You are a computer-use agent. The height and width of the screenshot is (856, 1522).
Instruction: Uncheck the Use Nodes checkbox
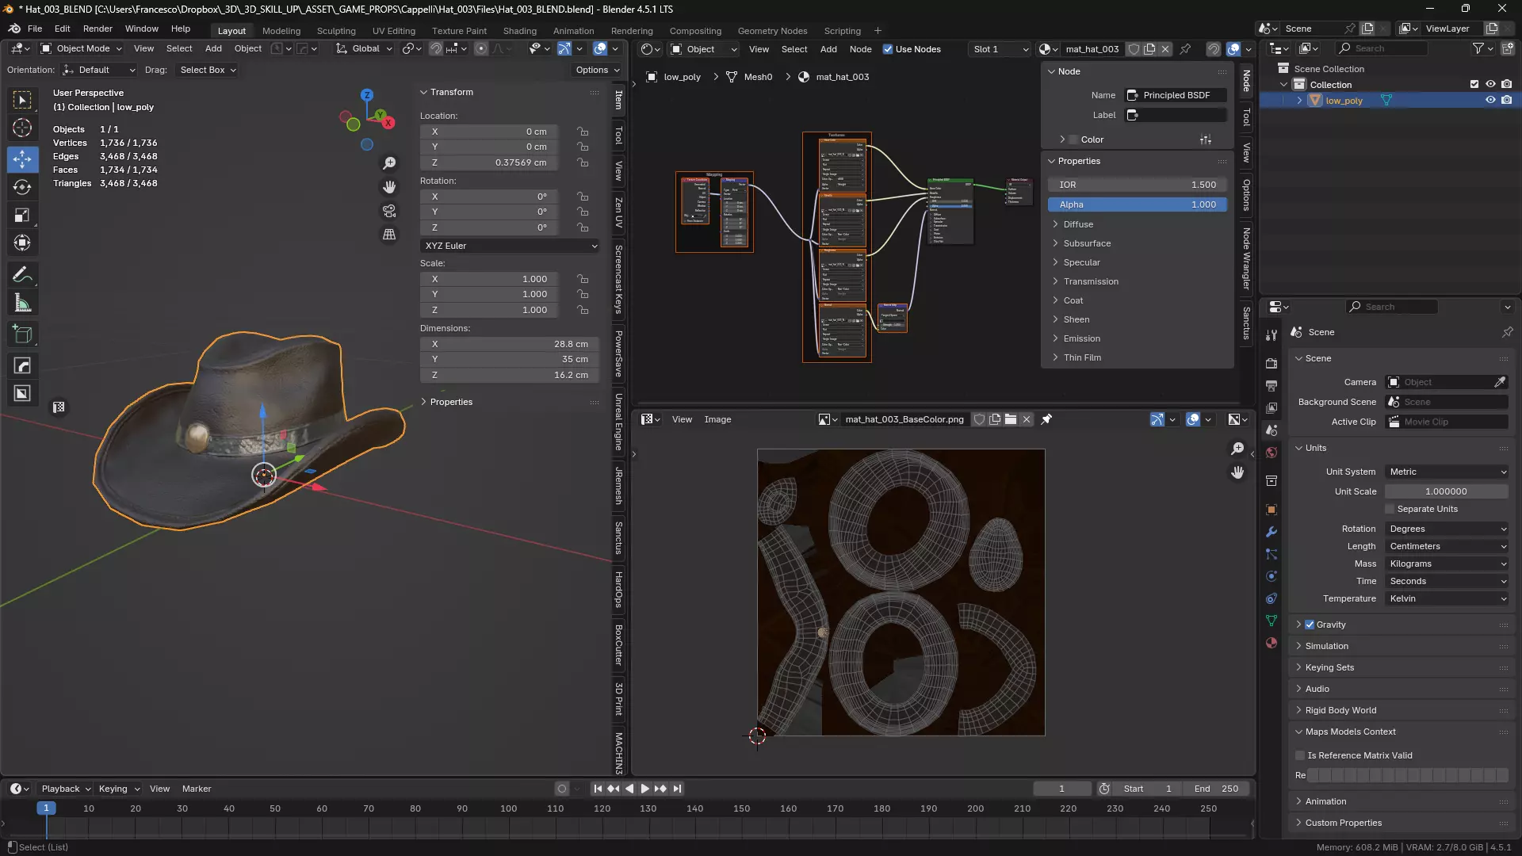click(x=888, y=49)
